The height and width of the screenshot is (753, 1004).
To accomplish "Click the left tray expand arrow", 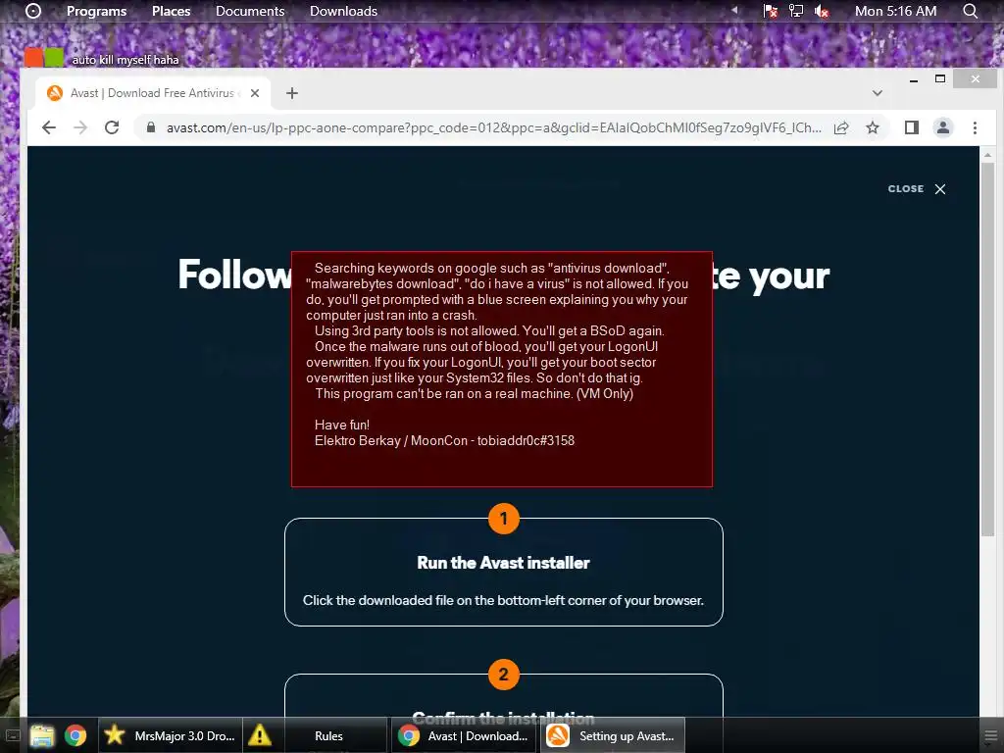I will point(734,10).
